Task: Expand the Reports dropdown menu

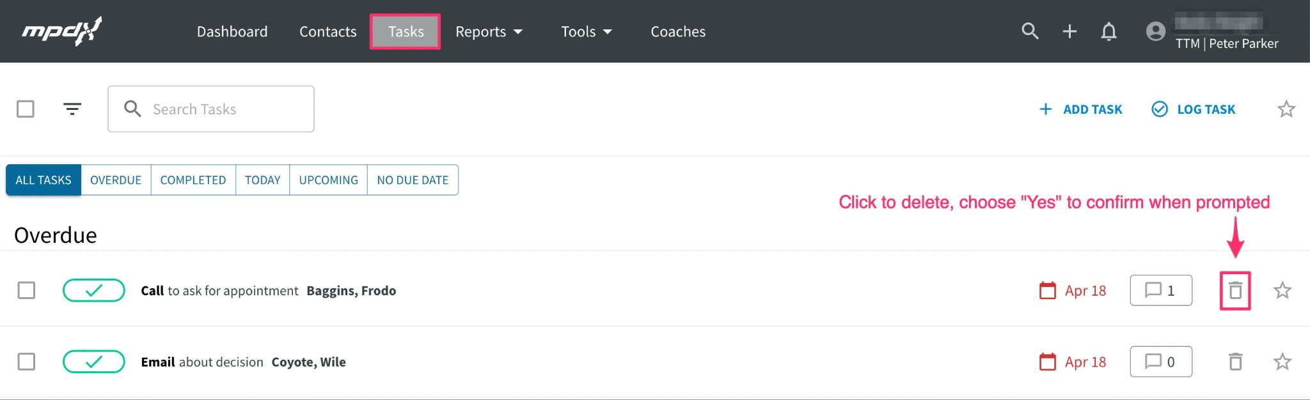Action: [489, 31]
